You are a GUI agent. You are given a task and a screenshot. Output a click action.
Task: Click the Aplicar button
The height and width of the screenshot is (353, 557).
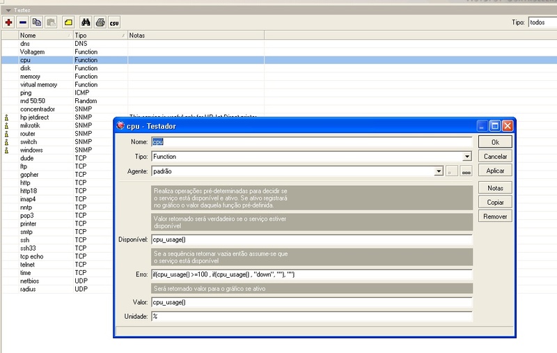point(495,171)
